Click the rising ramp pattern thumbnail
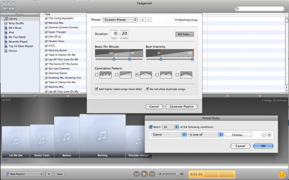Viewport: 289px width, 180px height. (126, 75)
